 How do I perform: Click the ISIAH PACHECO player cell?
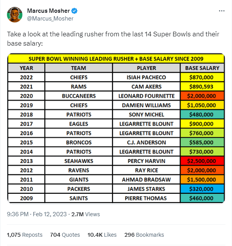click(146, 77)
